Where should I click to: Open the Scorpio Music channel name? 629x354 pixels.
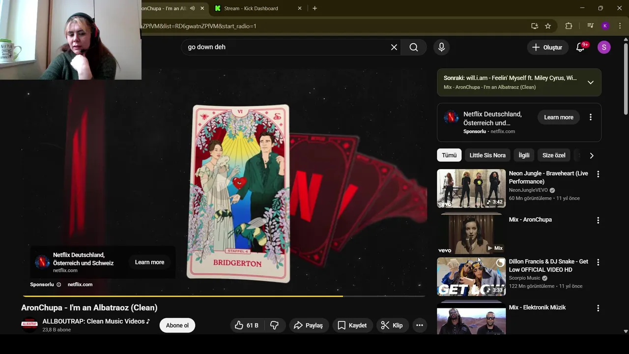pyautogui.click(x=524, y=278)
